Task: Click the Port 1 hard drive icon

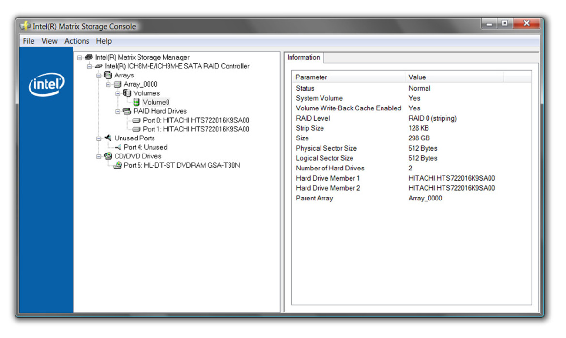Action: click(136, 129)
